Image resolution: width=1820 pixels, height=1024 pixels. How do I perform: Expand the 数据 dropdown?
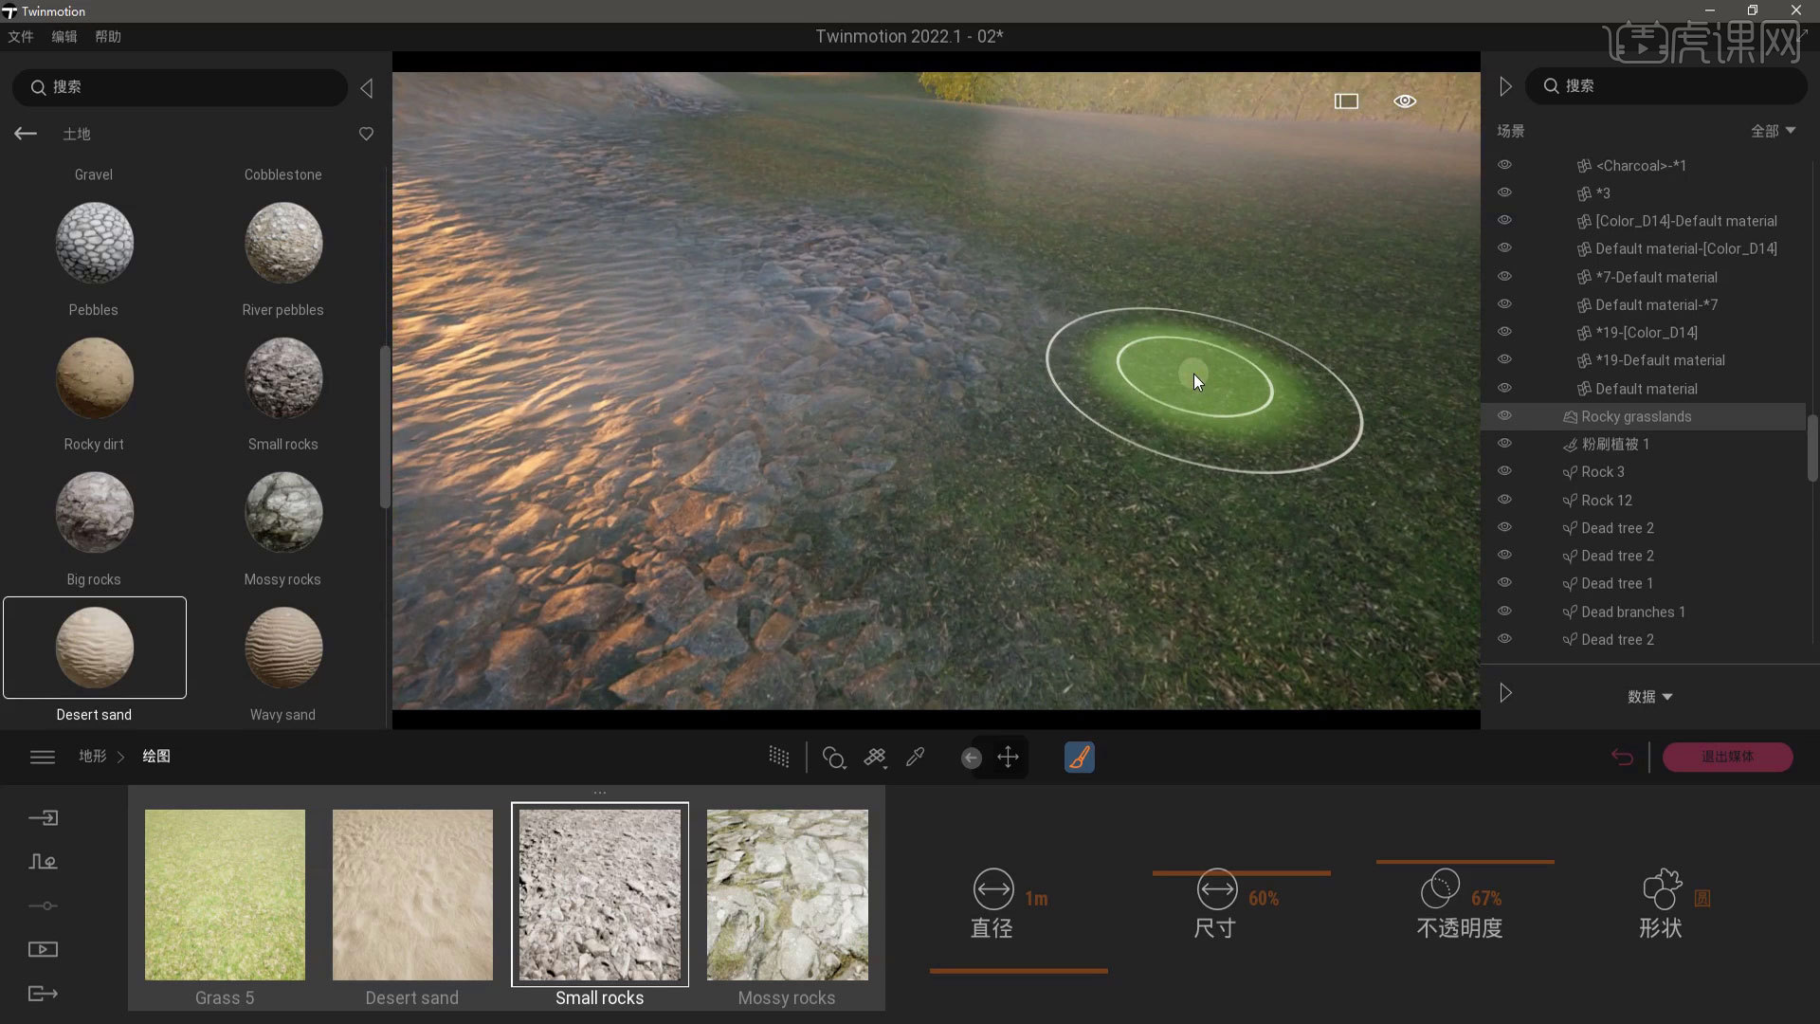click(x=1649, y=696)
